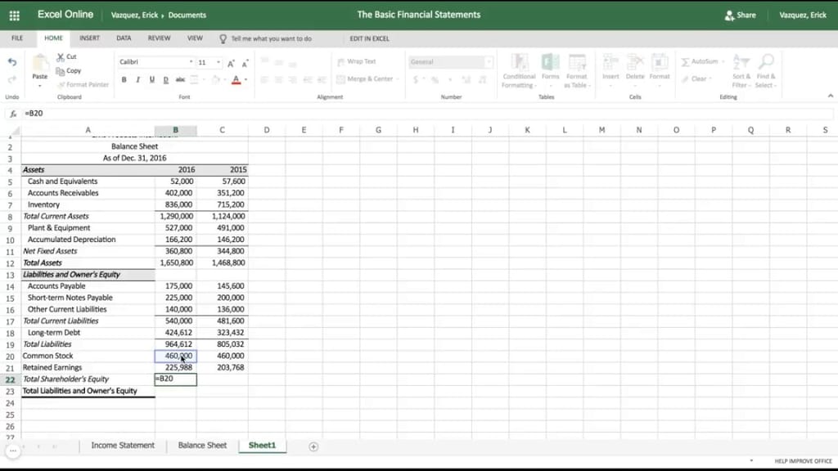Open the Income Statement sheet tab
This screenshot has width=838, height=471.
pyautogui.click(x=123, y=446)
